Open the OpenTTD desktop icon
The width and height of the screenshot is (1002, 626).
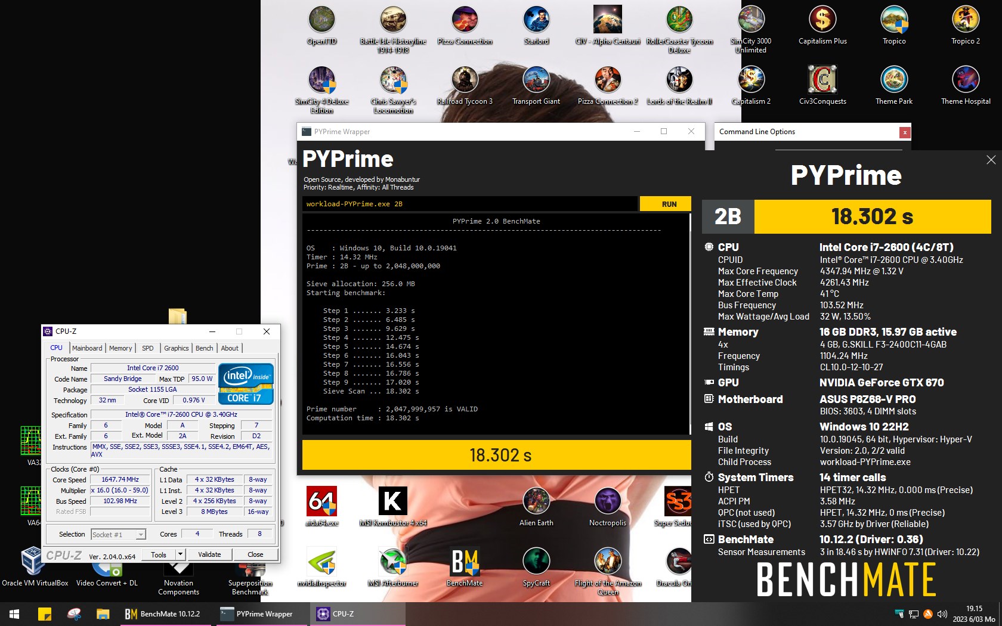click(x=321, y=25)
